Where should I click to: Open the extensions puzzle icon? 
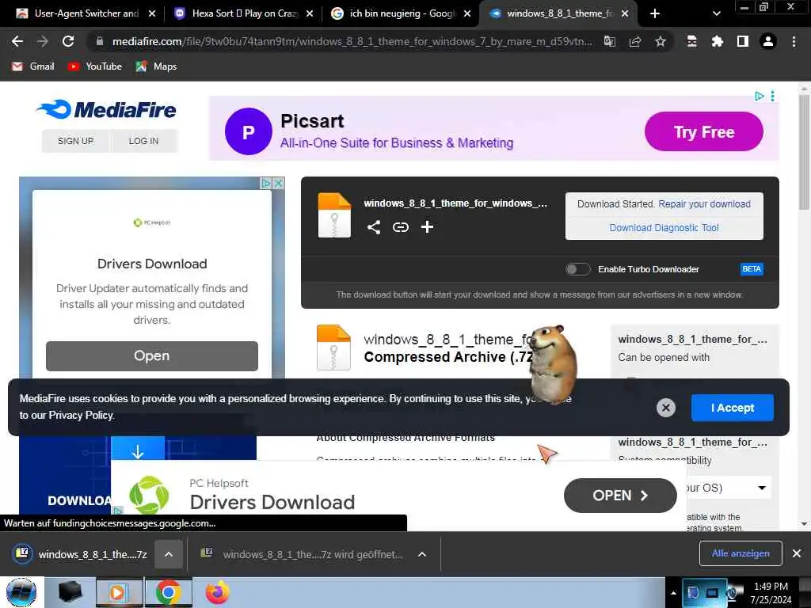coord(717,41)
